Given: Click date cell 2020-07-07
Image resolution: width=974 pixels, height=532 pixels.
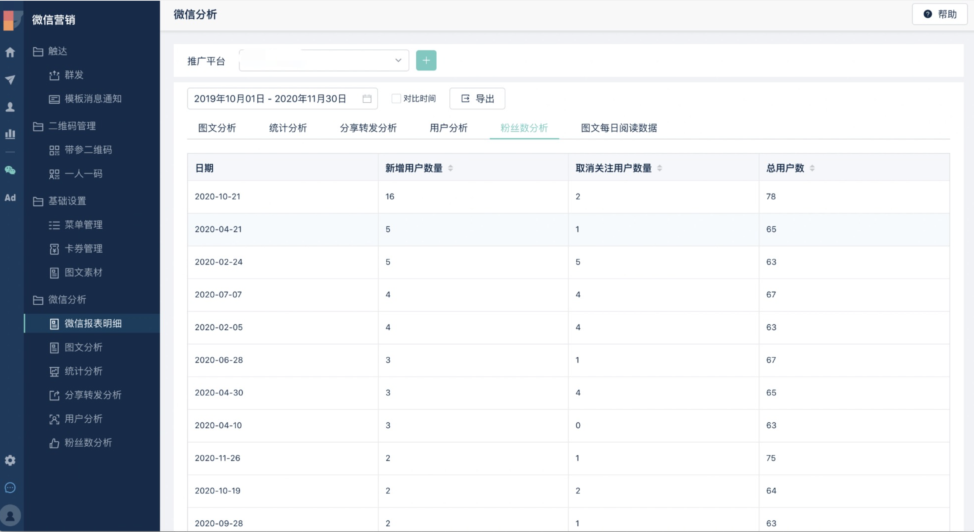Looking at the screenshot, I should click(x=218, y=295).
